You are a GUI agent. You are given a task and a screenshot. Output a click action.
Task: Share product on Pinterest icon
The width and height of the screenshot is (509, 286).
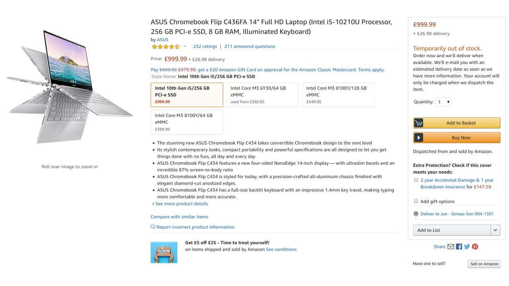point(475,247)
